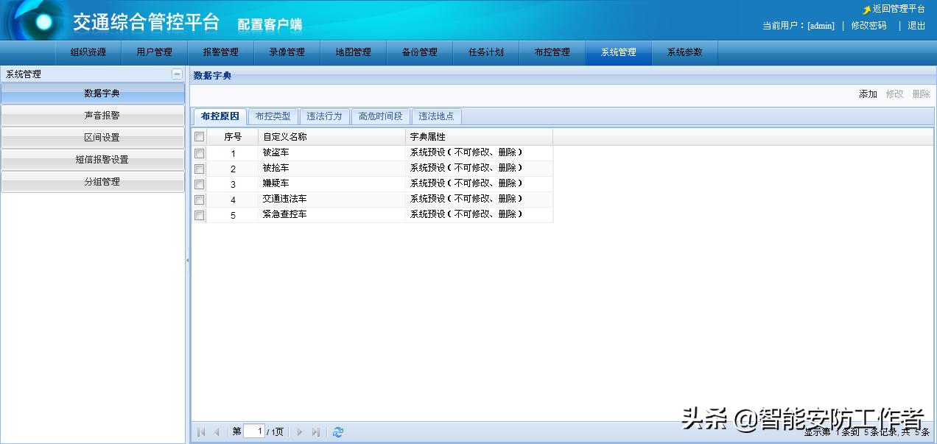Click the next page arrow icon

[300, 432]
